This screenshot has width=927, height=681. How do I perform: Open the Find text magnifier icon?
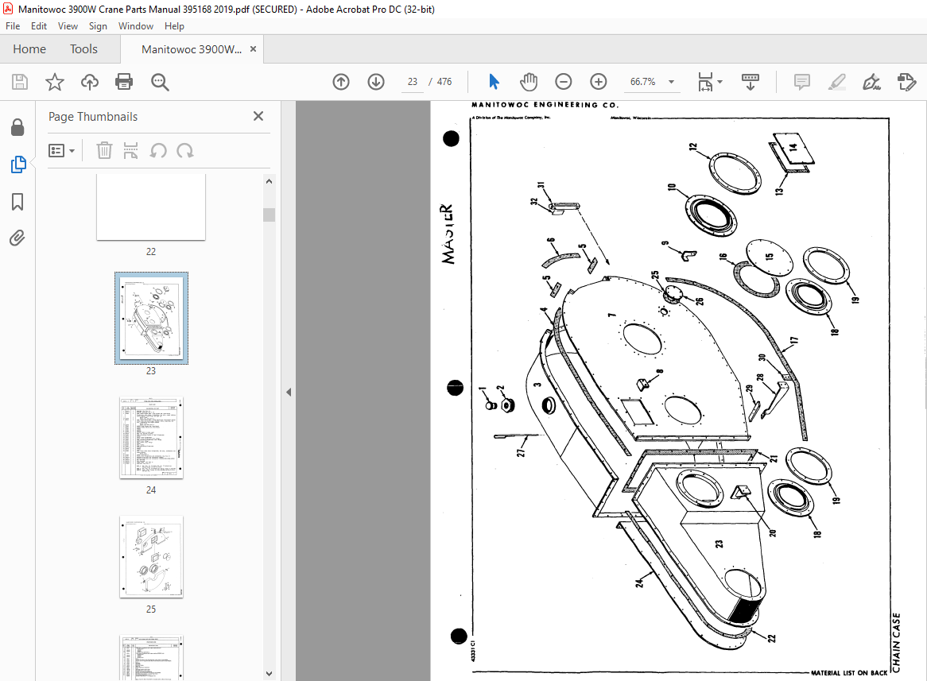point(160,82)
